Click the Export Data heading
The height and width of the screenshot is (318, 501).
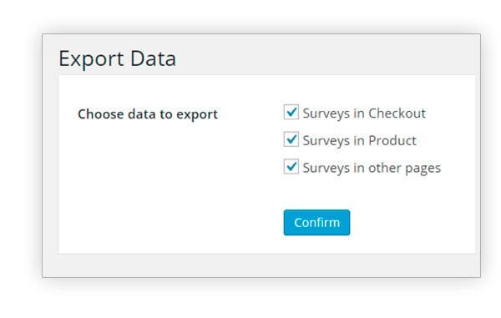coord(117,58)
